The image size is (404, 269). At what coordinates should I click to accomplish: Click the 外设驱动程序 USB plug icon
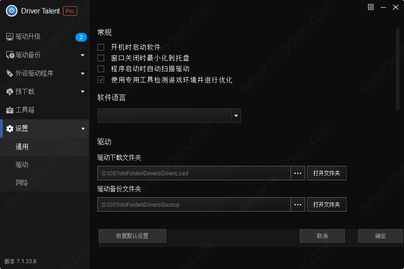(x=9, y=74)
